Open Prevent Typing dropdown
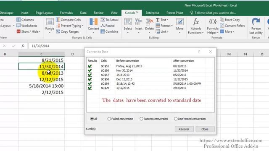The width and height of the screenshot is (269, 151). [x=69, y=26]
